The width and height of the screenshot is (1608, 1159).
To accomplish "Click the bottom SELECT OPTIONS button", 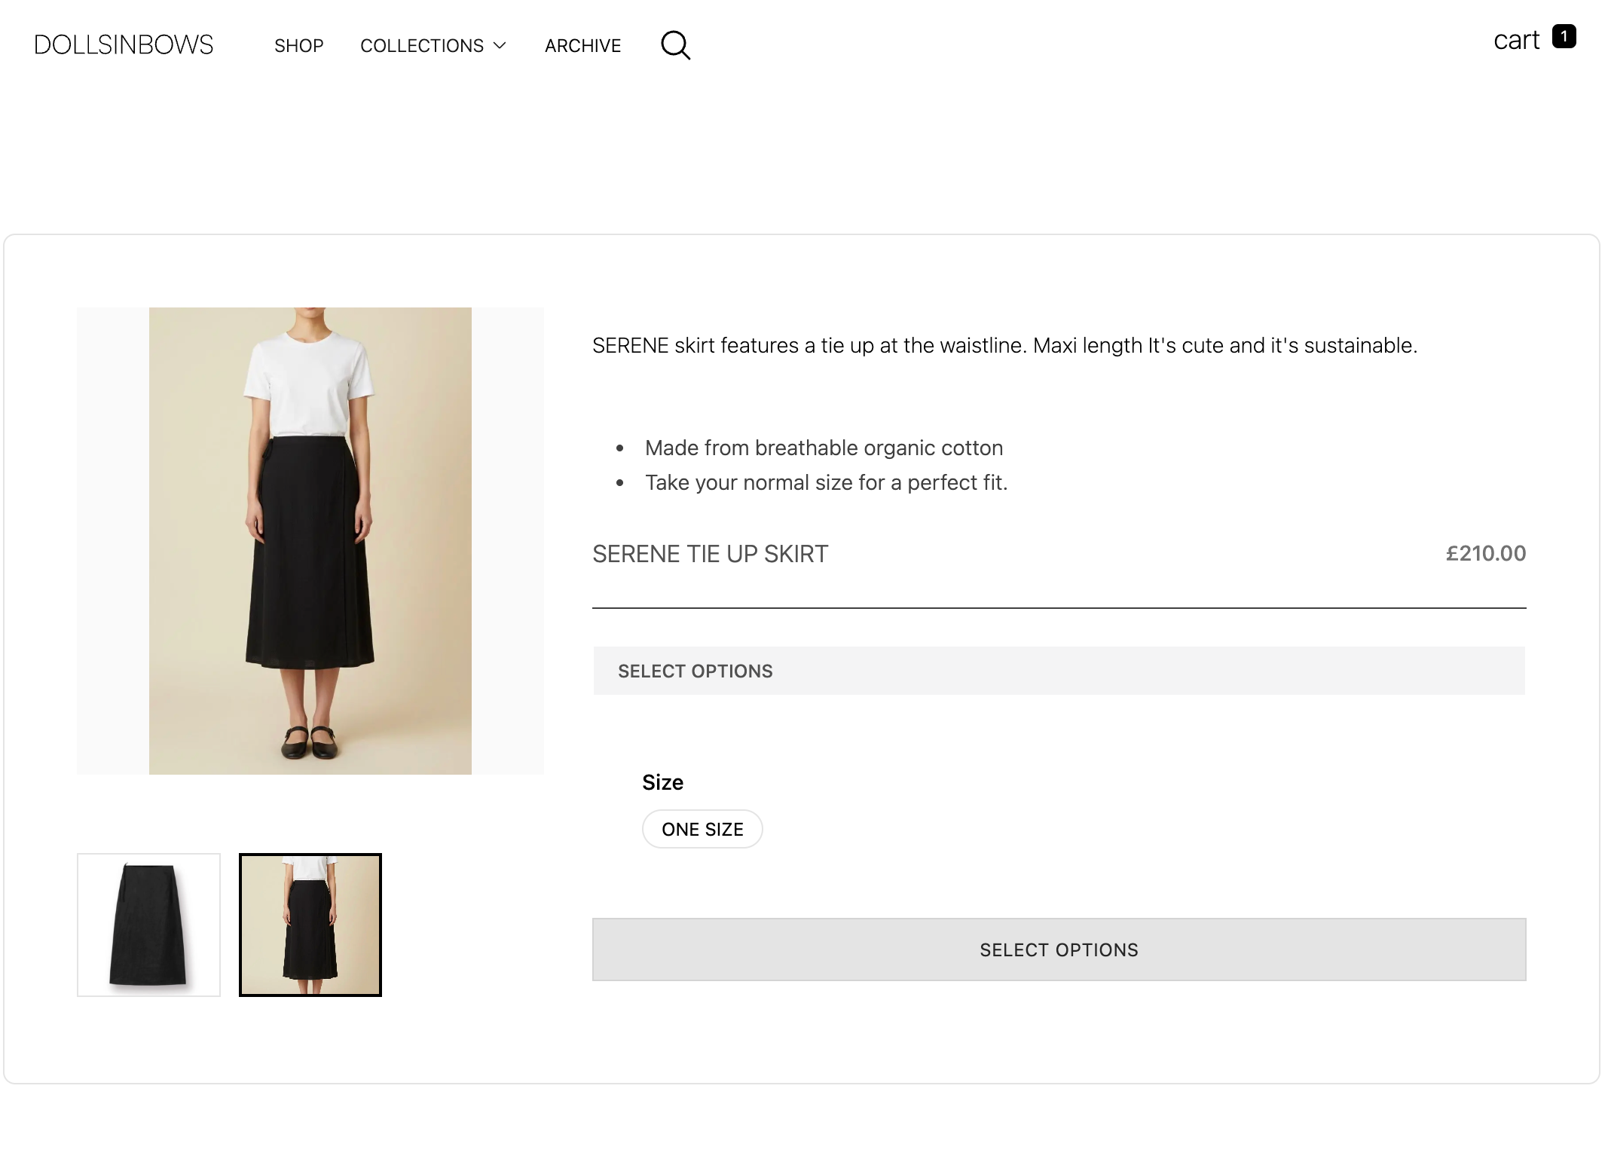I will (1058, 950).
